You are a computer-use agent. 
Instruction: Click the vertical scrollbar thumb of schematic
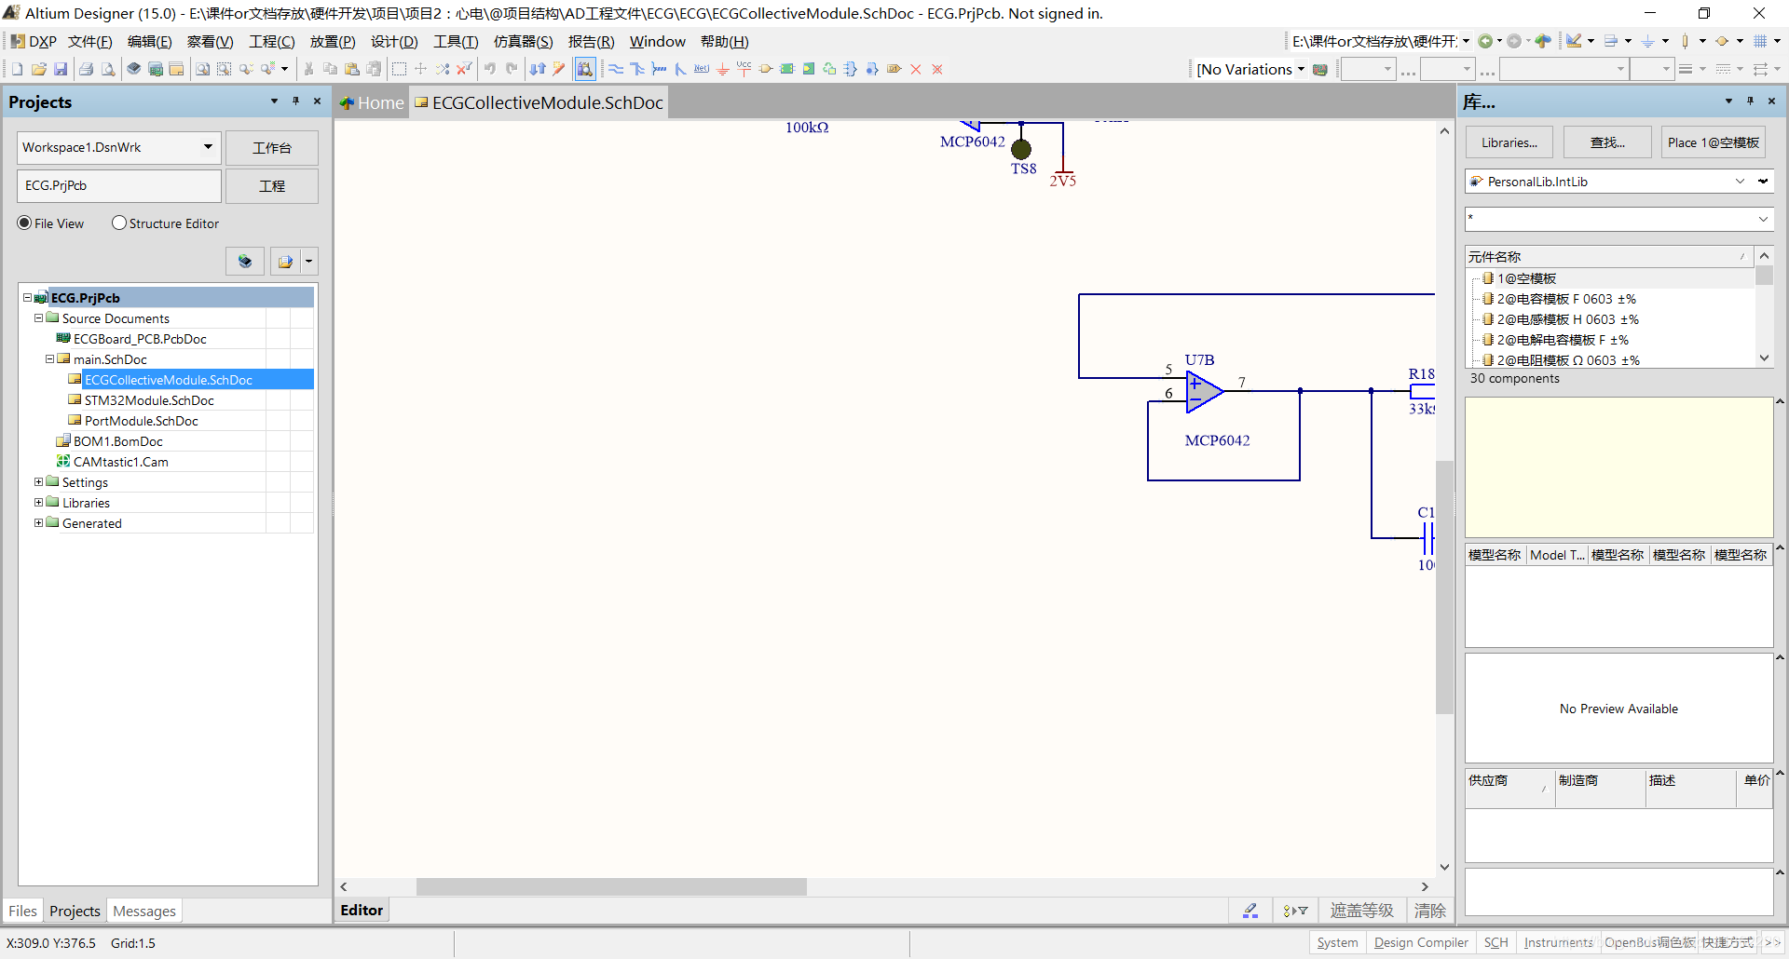[1444, 587]
